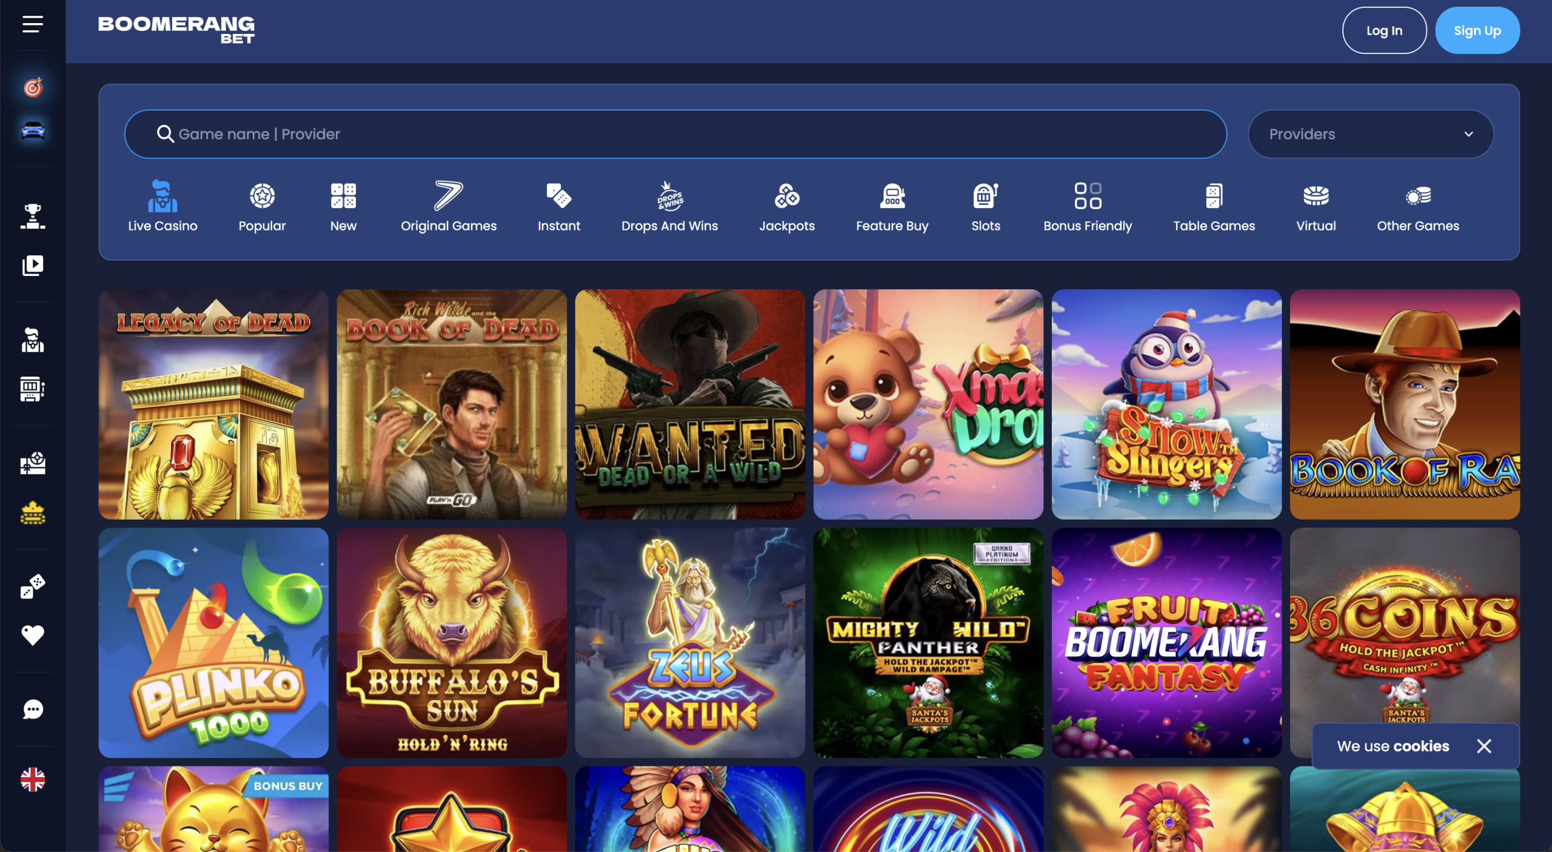The image size is (1552, 852).
Task: Open Snow Slingers game
Action: (x=1166, y=404)
